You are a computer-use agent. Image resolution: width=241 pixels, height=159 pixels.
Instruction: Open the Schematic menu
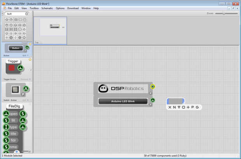point(47,8)
